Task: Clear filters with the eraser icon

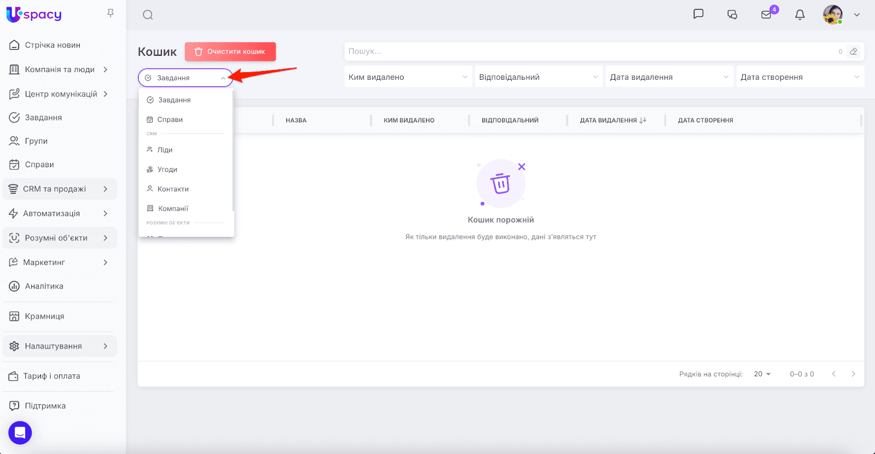Action: pos(854,51)
